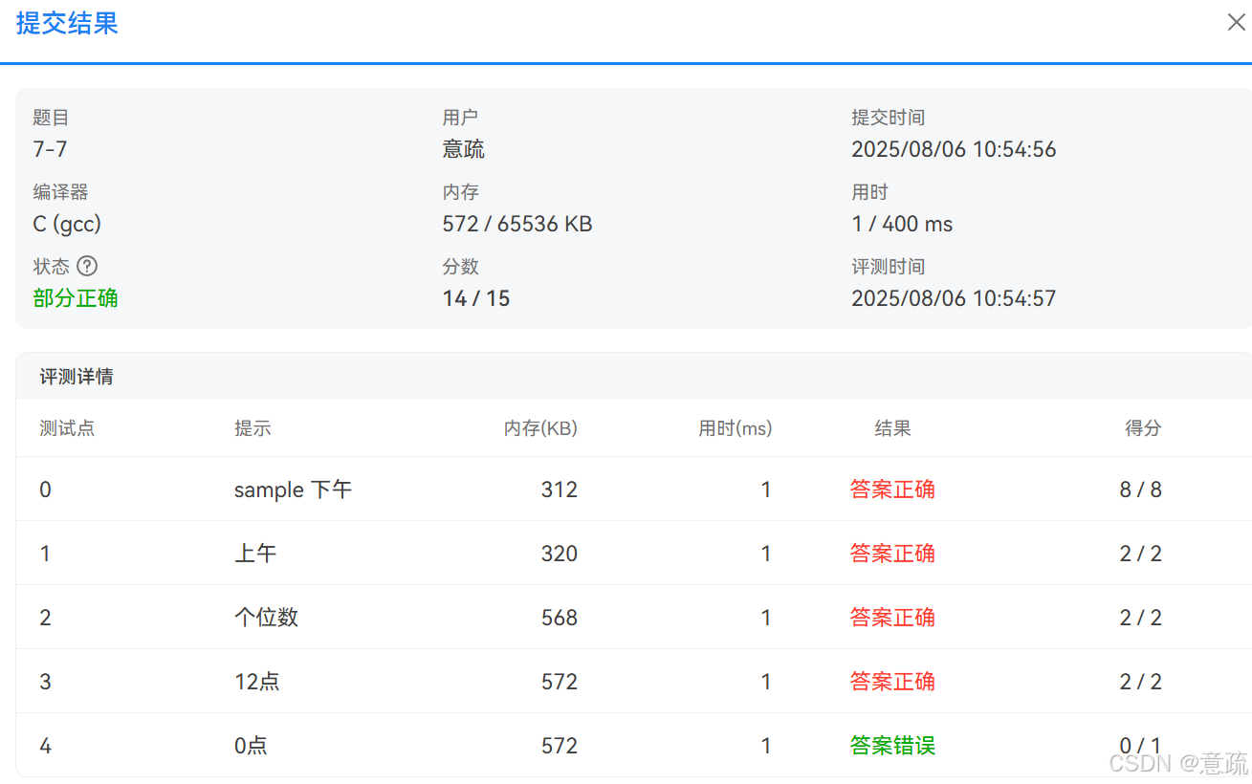1252x784 pixels.
Task: Select memory value 312 in row 0
Action: (x=560, y=490)
